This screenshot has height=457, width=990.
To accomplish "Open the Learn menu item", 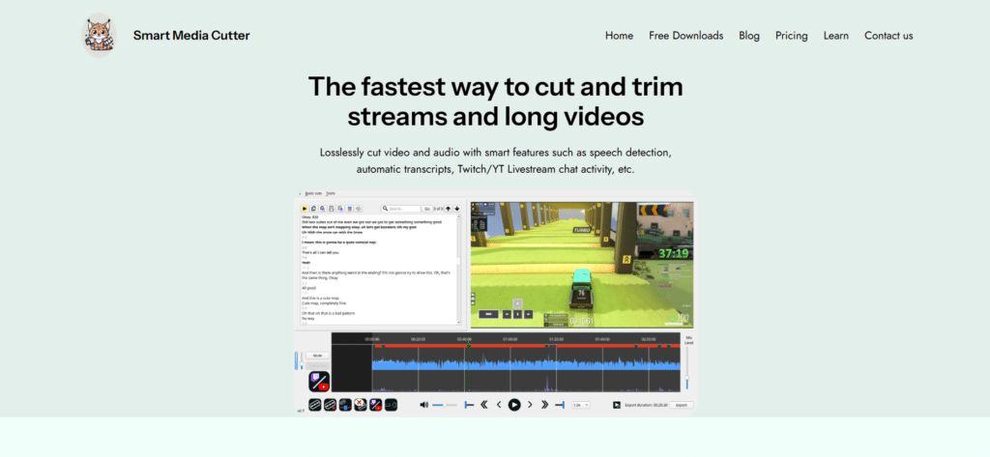I will coord(835,36).
